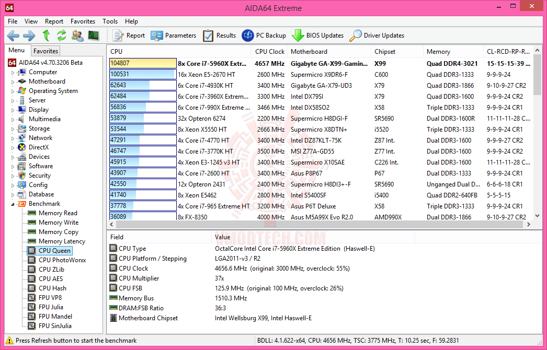
Task: Select the FPU SinJulia benchmark
Action: point(55,326)
